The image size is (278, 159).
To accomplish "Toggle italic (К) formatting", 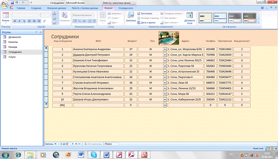I will pos(20,21).
